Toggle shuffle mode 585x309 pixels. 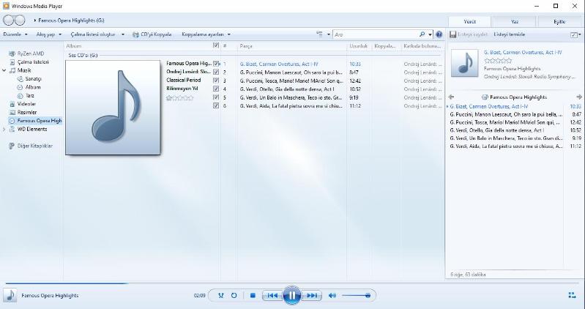pyautogui.click(x=221, y=296)
